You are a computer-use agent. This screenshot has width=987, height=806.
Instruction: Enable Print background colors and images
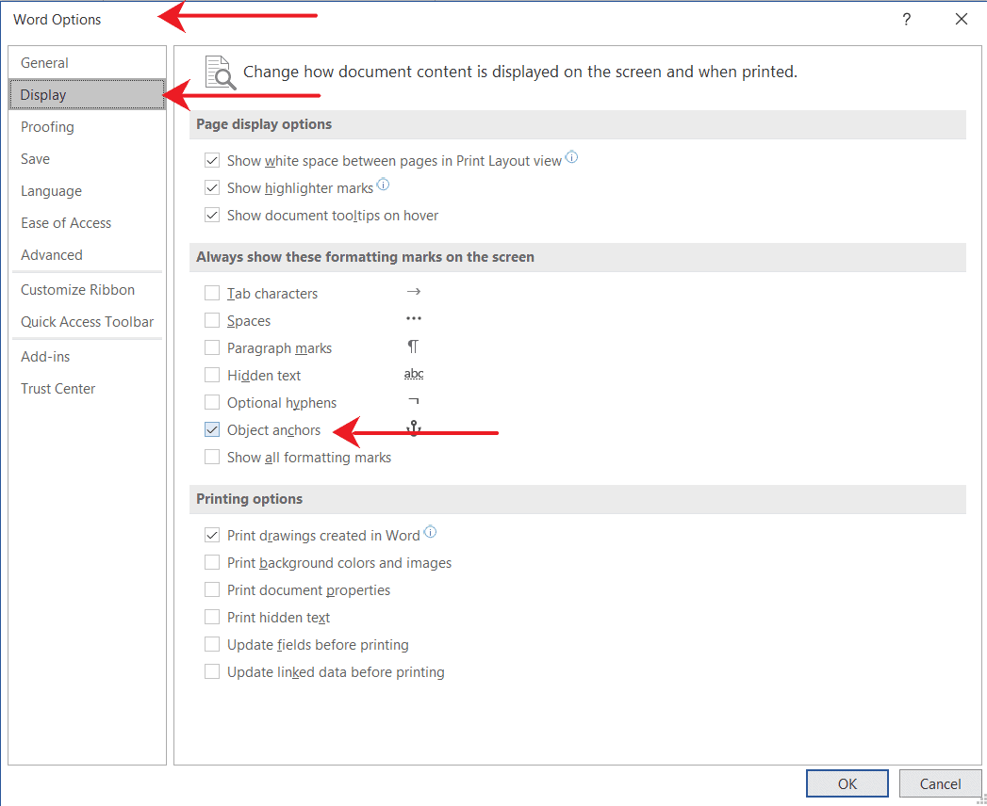tap(212, 563)
